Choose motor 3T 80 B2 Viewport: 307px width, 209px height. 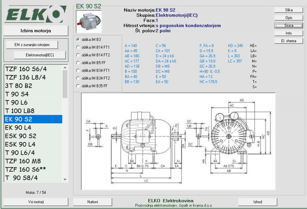(33, 86)
